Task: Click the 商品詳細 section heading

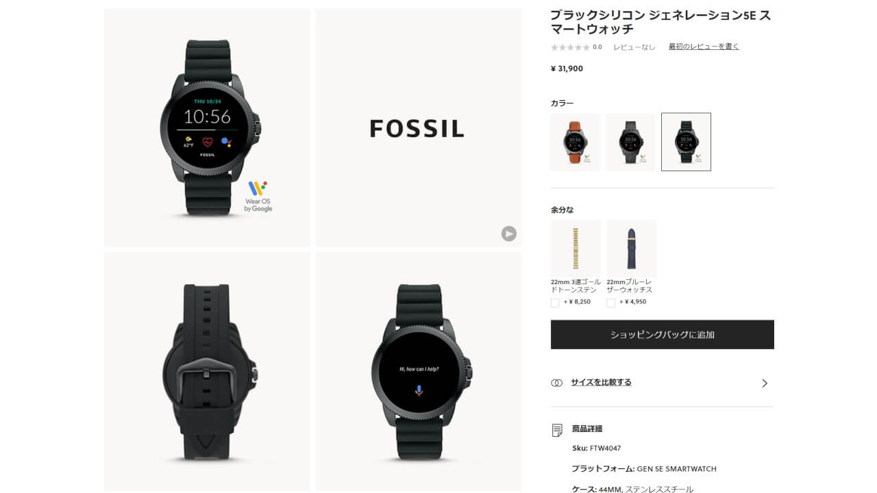Action: [587, 429]
